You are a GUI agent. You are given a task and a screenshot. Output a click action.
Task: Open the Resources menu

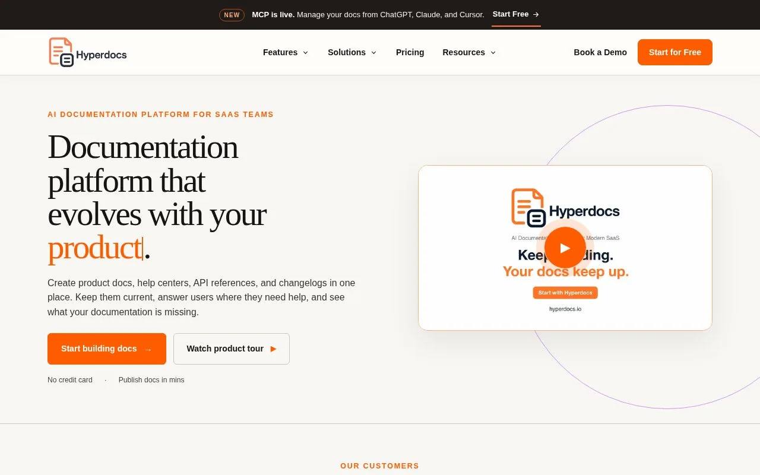click(x=469, y=52)
